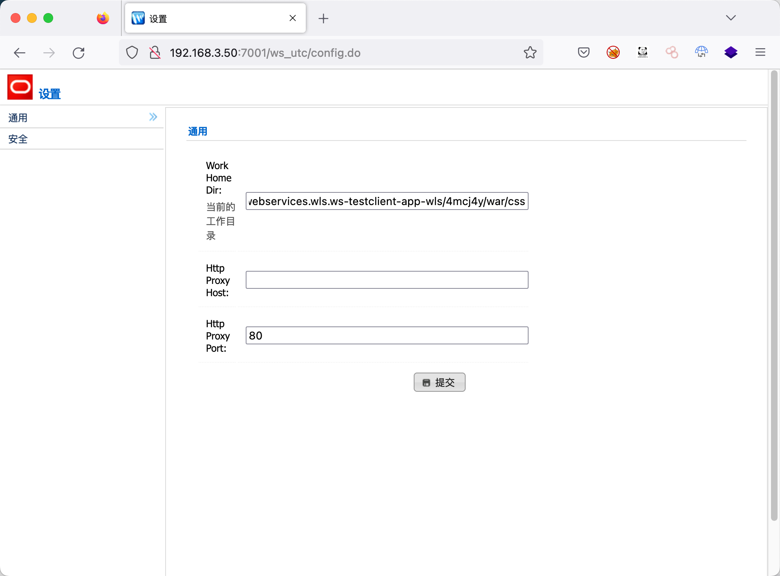Select 安全 in the left sidebar

[x=18, y=139]
